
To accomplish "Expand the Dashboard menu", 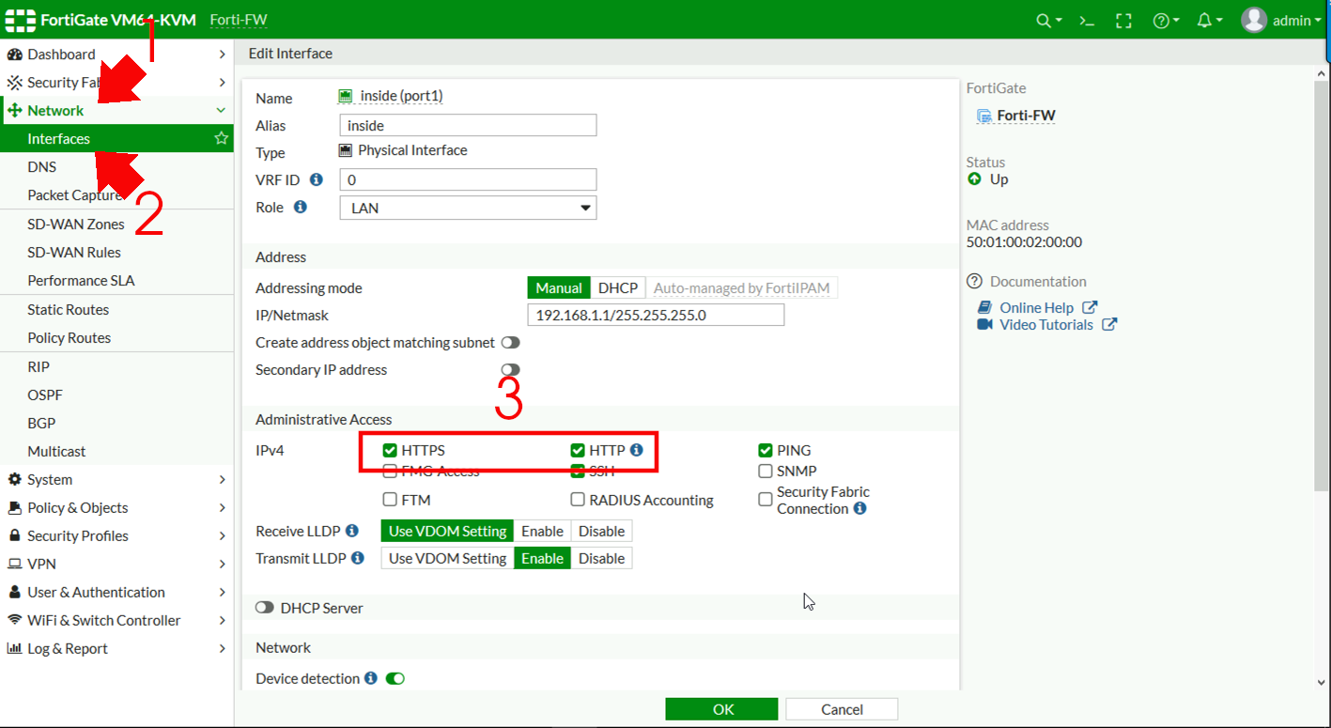I will click(116, 54).
